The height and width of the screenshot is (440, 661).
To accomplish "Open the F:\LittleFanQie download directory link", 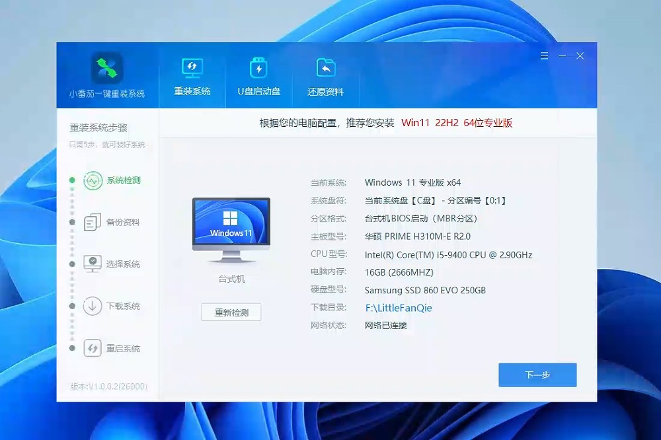I will click(x=397, y=308).
